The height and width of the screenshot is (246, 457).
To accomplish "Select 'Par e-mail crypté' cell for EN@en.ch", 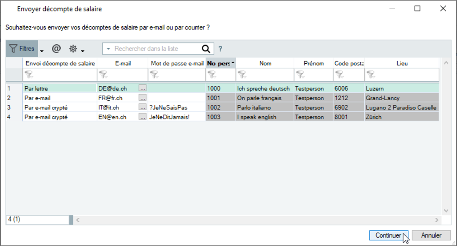I will coord(60,117).
